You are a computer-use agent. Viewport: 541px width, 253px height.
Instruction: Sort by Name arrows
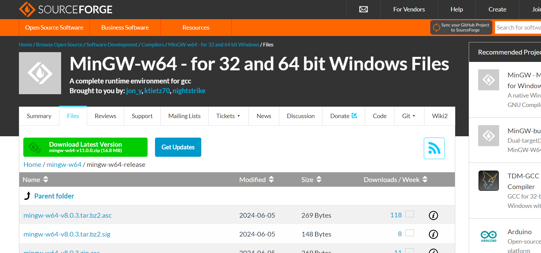click(x=46, y=179)
